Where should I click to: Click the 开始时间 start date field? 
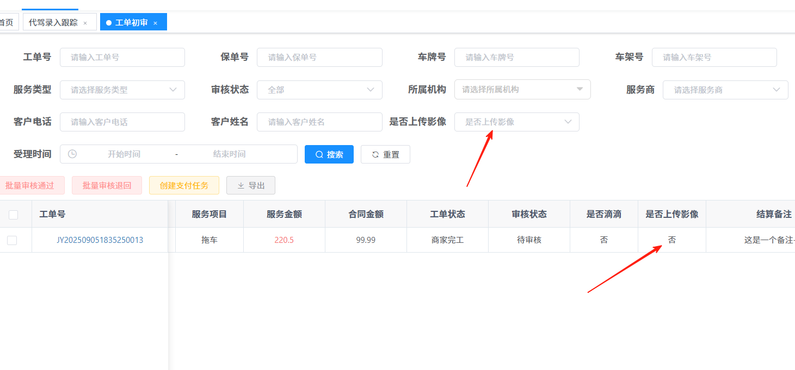(x=124, y=154)
